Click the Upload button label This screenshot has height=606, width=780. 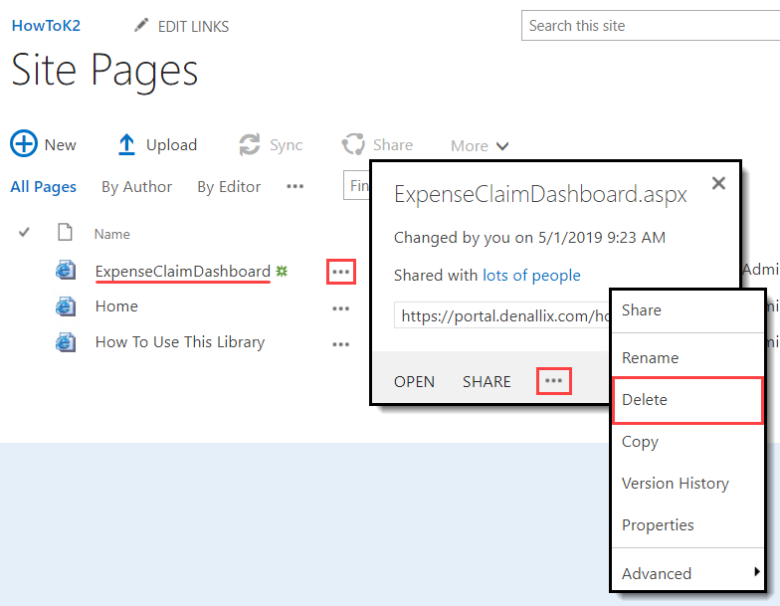click(x=171, y=145)
